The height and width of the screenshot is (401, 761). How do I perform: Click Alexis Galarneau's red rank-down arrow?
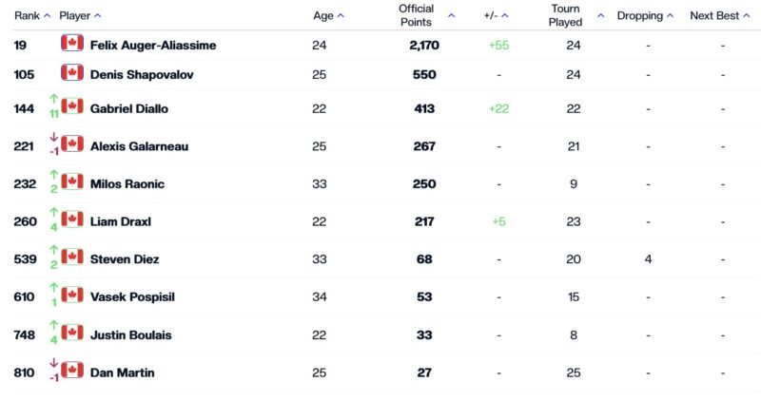point(54,137)
